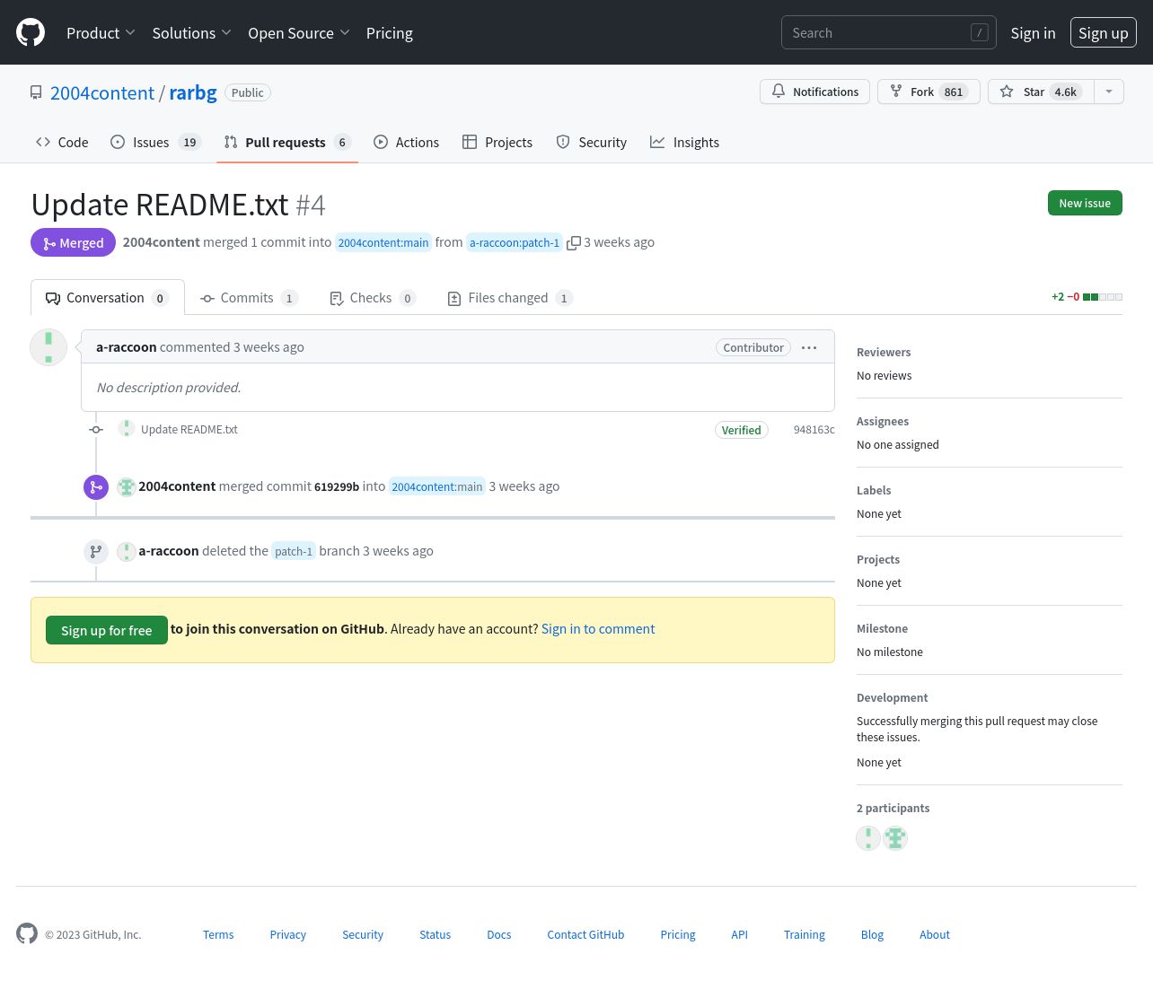
Task: Open the rarbg repository link
Action: [x=193, y=92]
